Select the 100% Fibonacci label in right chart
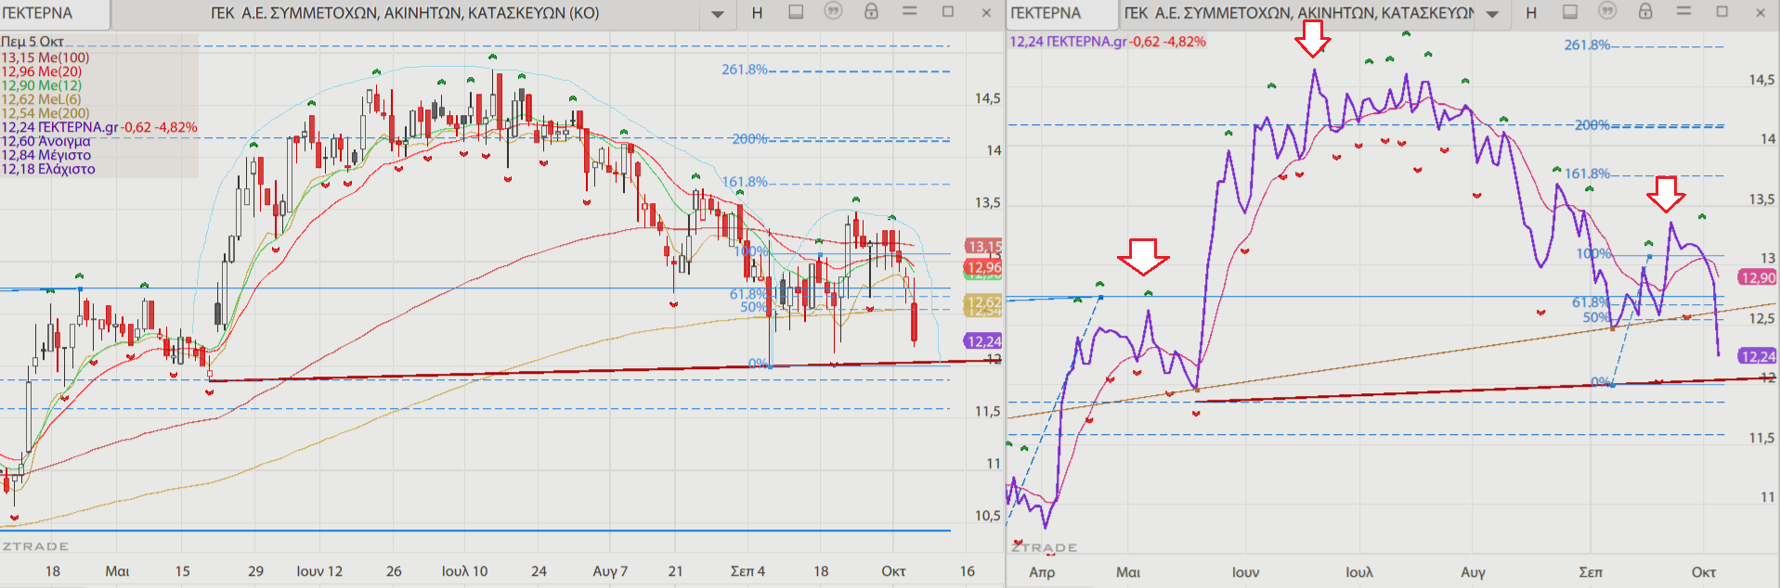Viewport: 1780px width, 588px height. [1593, 254]
